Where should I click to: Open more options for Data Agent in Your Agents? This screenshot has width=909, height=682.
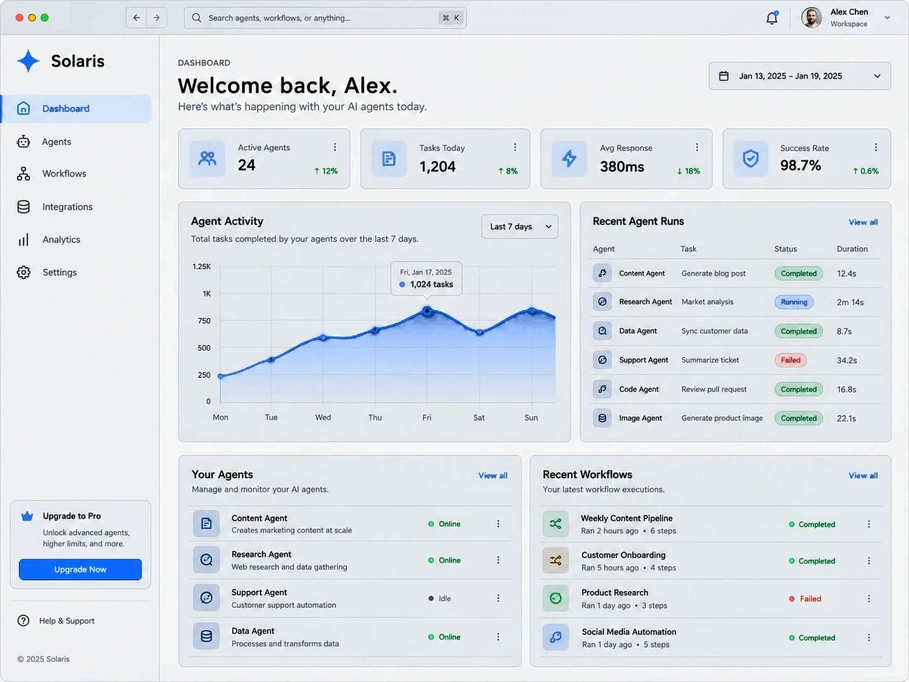(x=498, y=637)
